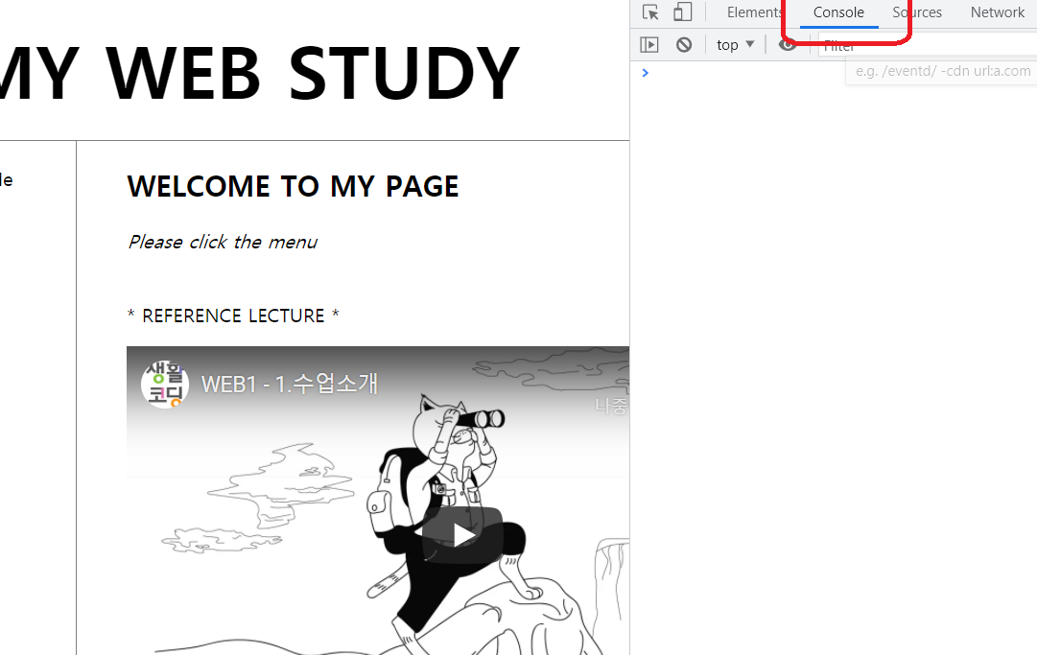Switch to the Sources tab
This screenshot has height=655, width=1037.
pyautogui.click(x=917, y=12)
